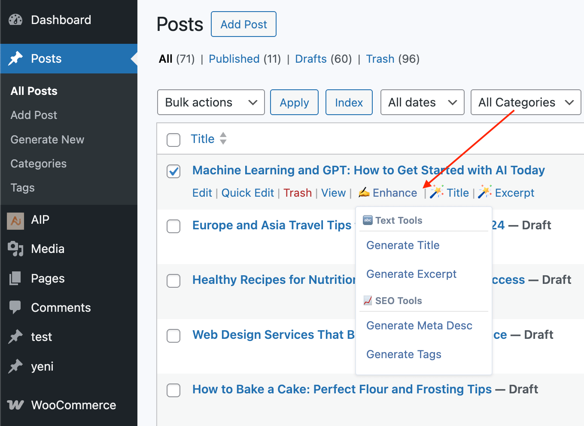Show All posts filter

point(166,59)
